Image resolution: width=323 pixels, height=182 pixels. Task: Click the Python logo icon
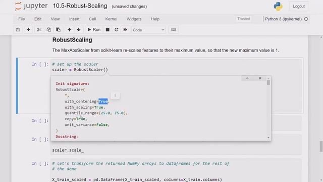278,6
